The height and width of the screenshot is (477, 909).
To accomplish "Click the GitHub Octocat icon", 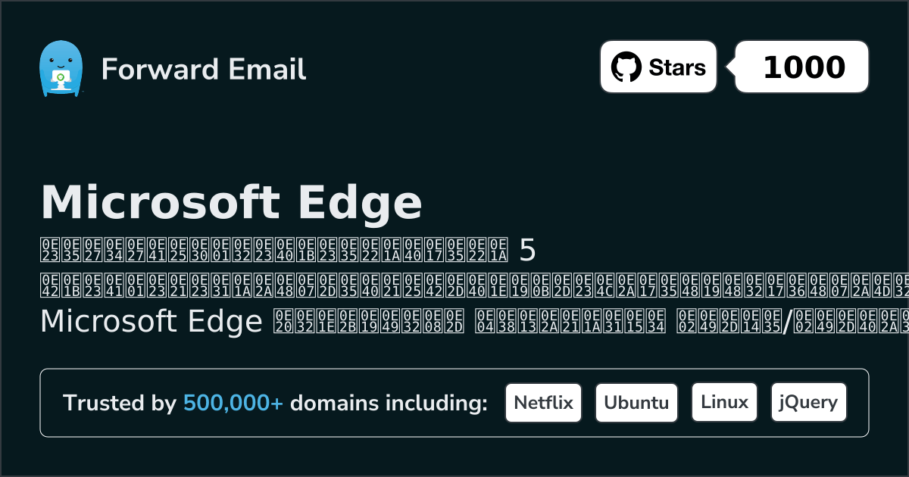I will point(626,67).
